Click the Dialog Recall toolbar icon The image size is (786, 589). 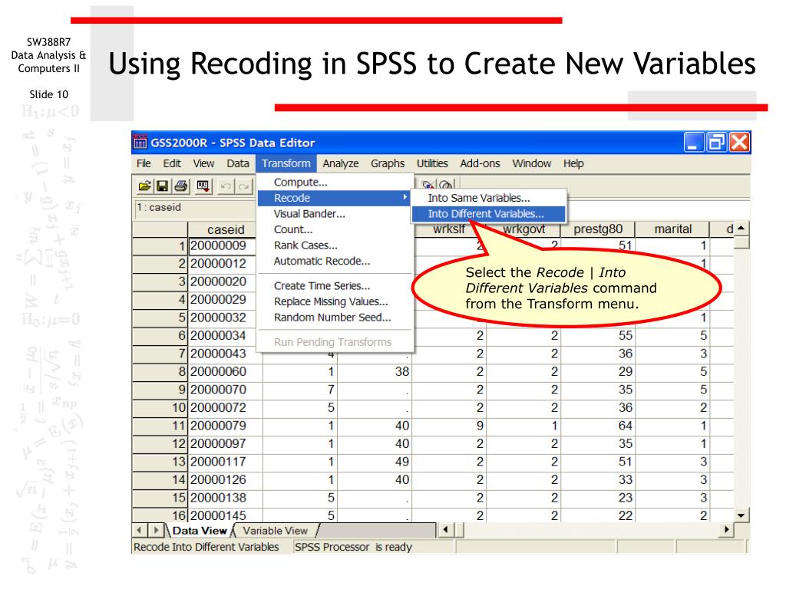tap(203, 187)
